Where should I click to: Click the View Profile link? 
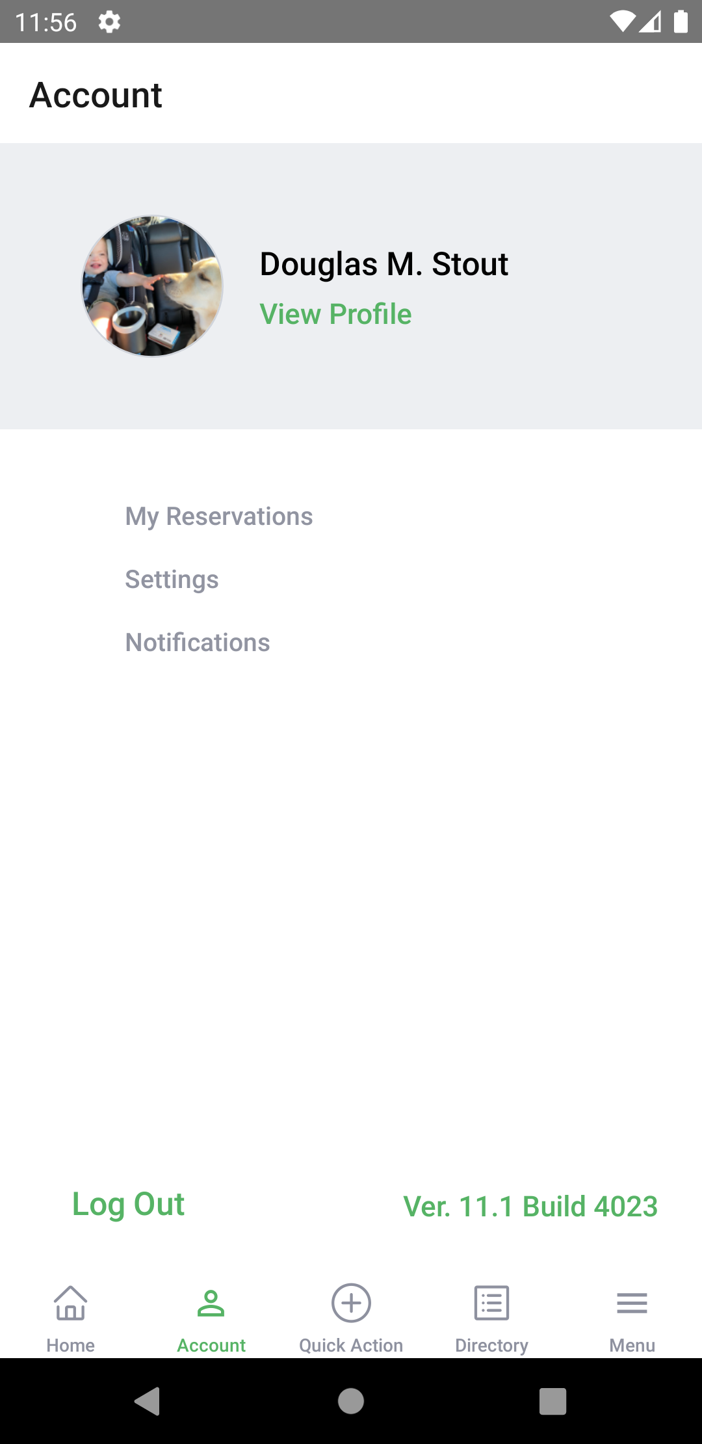click(335, 314)
